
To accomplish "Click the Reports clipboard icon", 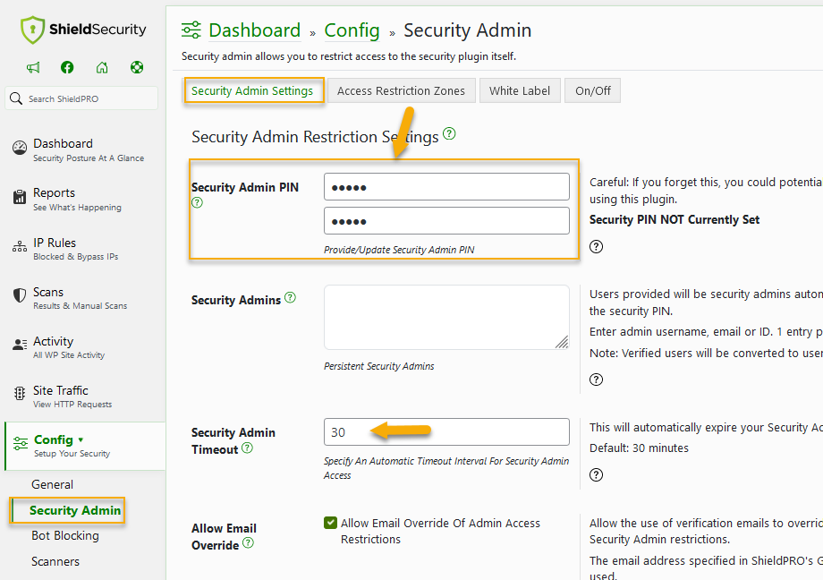I will coord(20,197).
